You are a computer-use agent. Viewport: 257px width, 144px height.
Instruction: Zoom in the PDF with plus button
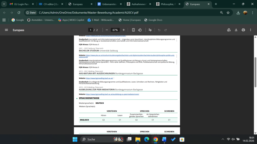point(123,30)
